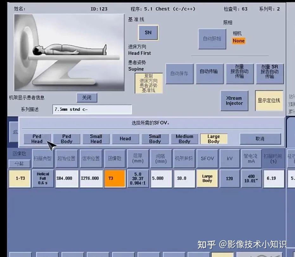This screenshot has height=257, width=295.
Task: Click the series description field 7.5mm stnd c-
Action: coord(93,109)
